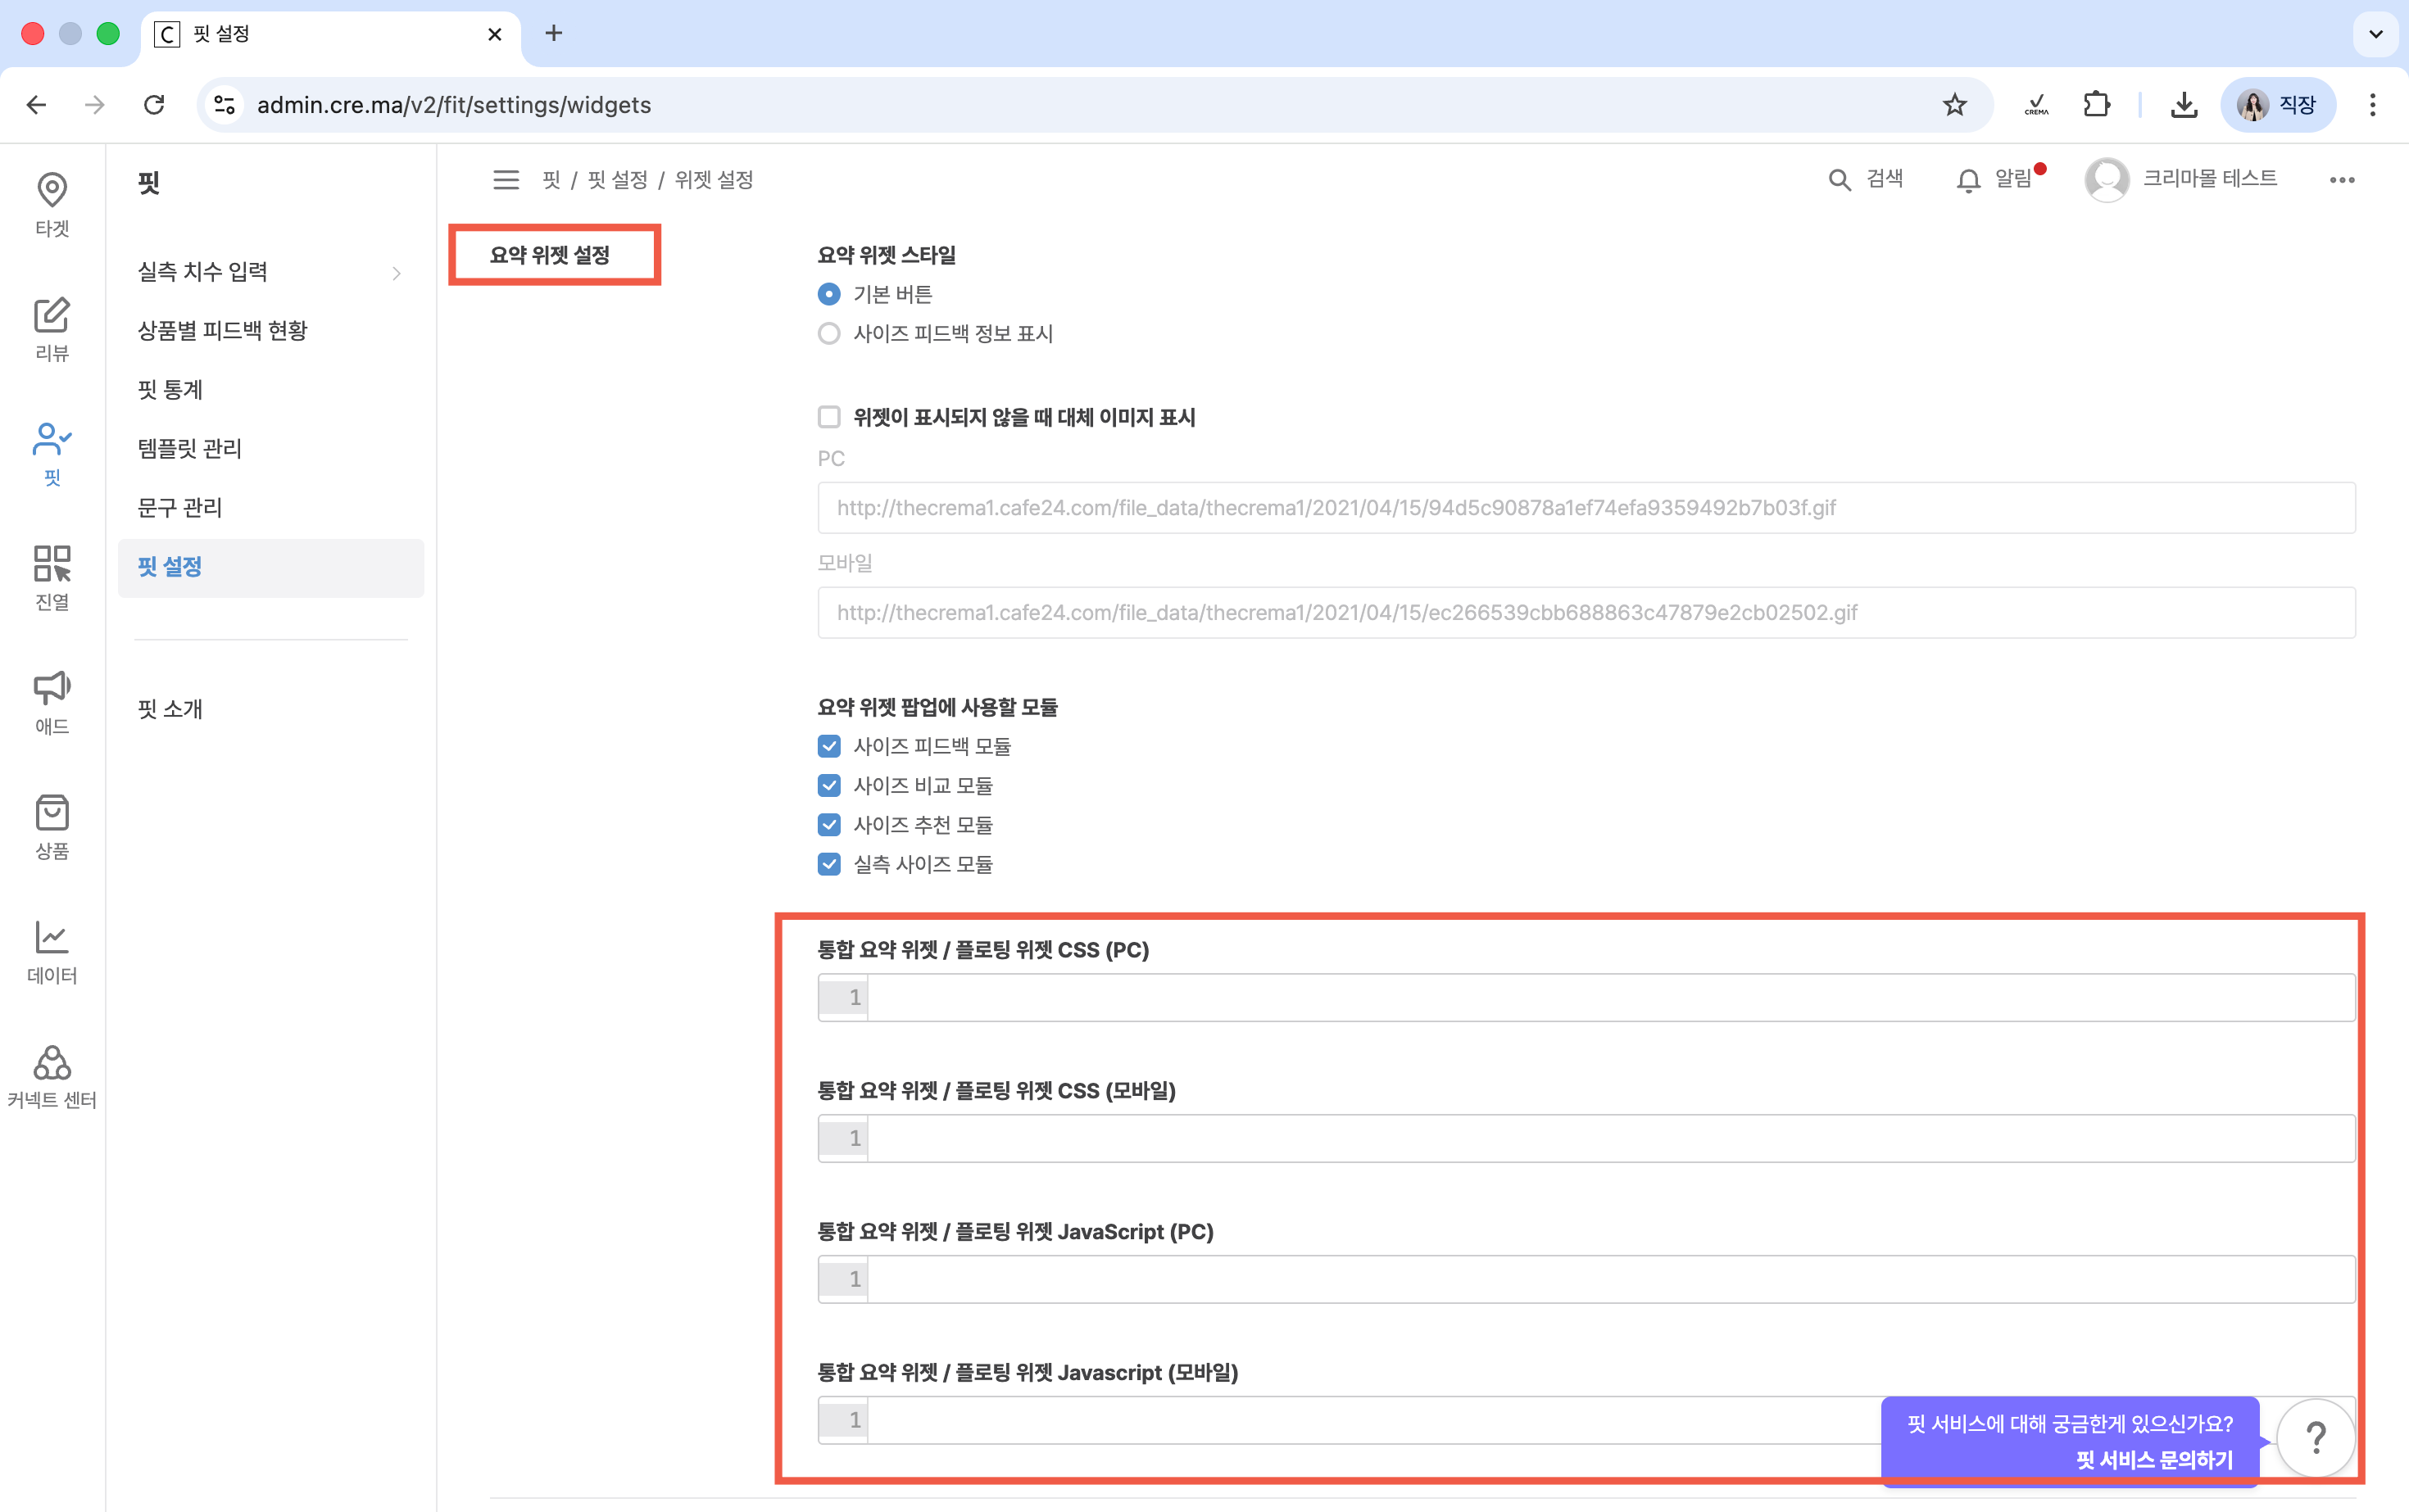Open the browser extensions puzzle icon

[x=2096, y=105]
